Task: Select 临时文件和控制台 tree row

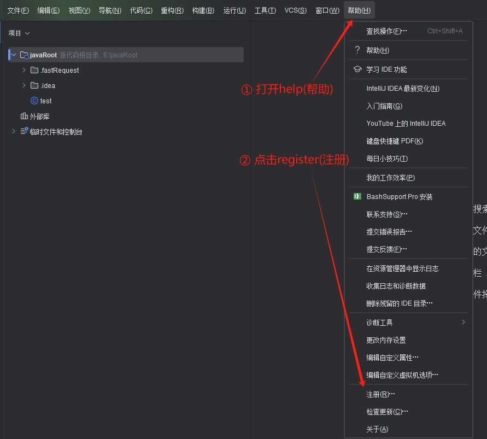Action: pyautogui.click(x=126, y=131)
